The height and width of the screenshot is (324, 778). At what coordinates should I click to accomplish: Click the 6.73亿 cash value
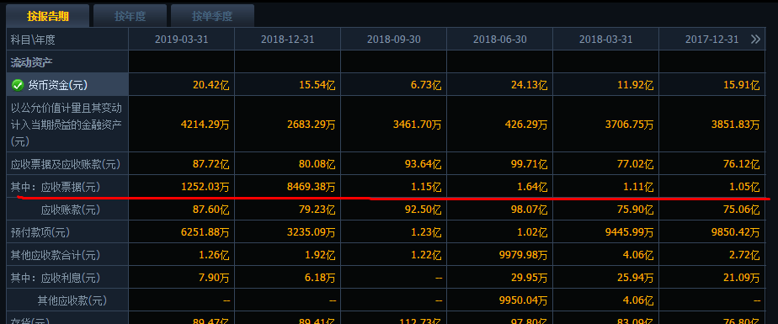point(426,85)
